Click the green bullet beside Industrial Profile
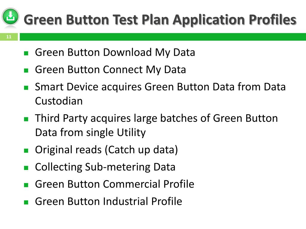 [x=26, y=202]
